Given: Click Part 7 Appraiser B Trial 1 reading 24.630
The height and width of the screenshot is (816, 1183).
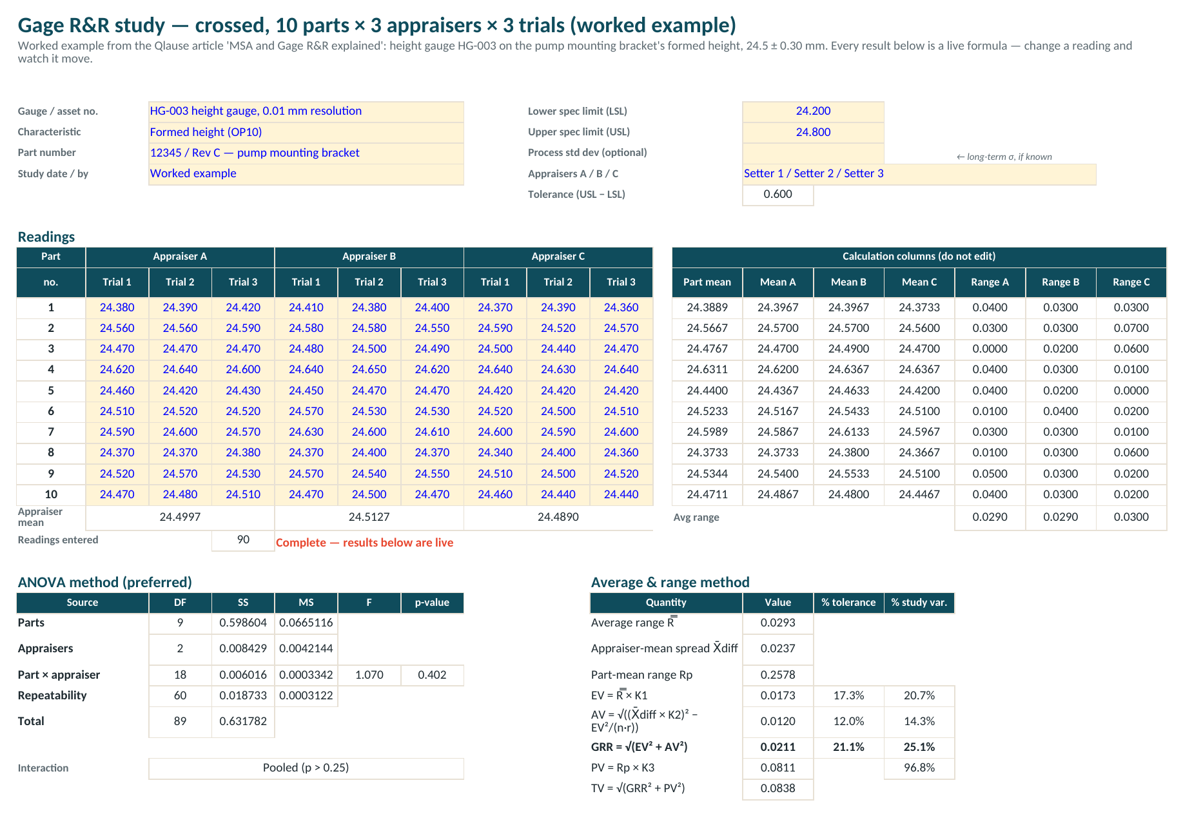Looking at the screenshot, I should 306,432.
